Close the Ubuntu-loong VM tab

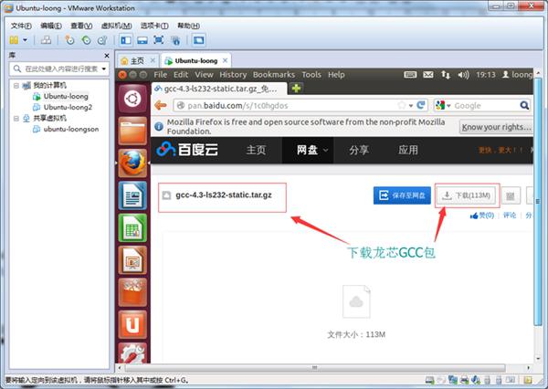coord(225,60)
